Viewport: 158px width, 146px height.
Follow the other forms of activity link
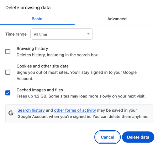(x=75, y=110)
